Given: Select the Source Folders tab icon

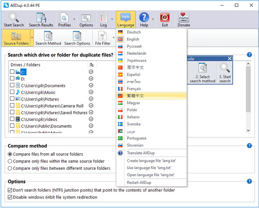Looking at the screenshot, I should click(16, 36).
